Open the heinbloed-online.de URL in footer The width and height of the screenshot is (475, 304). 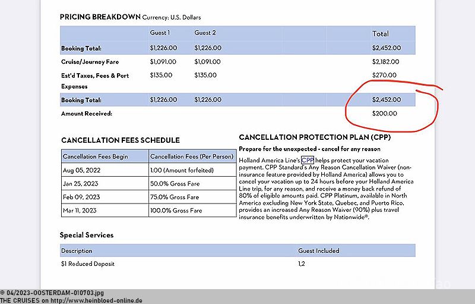[96, 300]
